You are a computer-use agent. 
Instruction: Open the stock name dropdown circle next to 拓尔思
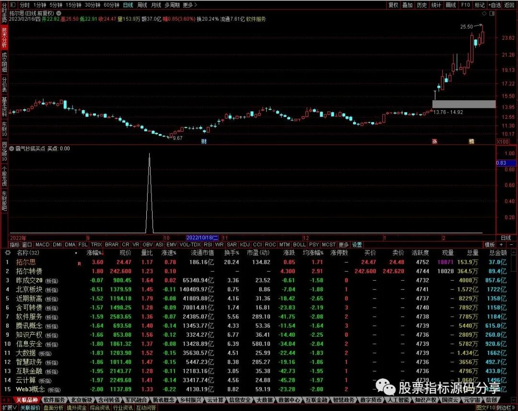click(x=59, y=13)
